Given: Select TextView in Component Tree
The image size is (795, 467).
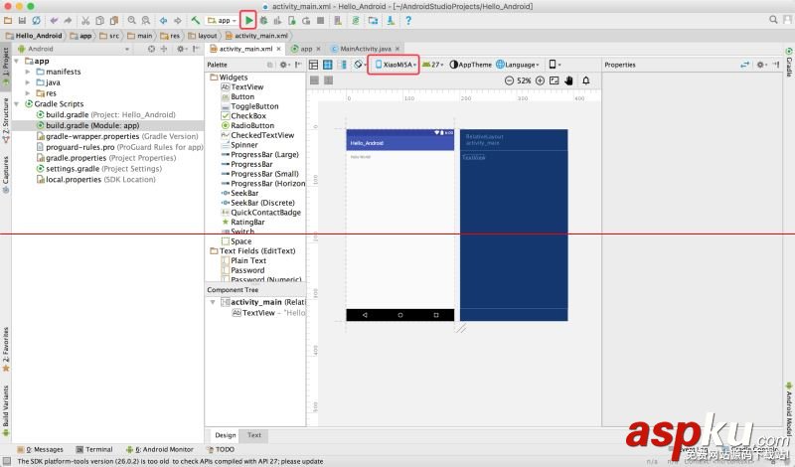Looking at the screenshot, I should click(x=268, y=313).
